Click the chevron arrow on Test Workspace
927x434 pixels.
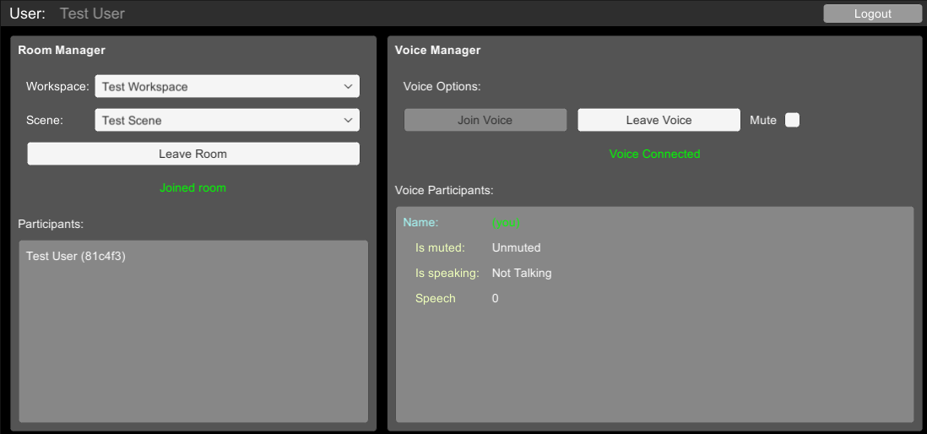point(348,86)
